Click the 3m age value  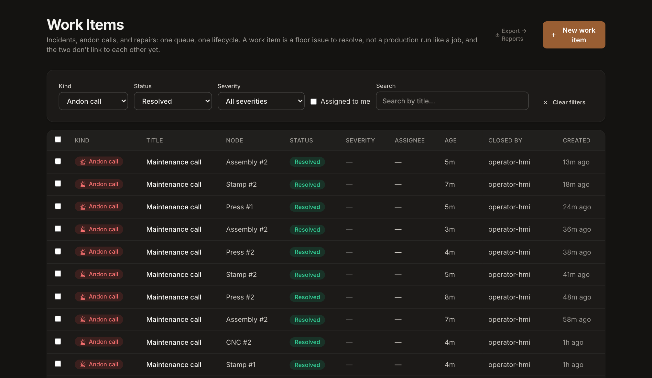(x=450, y=229)
